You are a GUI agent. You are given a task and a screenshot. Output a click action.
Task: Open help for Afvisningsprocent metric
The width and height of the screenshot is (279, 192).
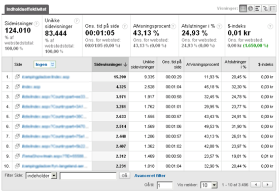pos(173,26)
